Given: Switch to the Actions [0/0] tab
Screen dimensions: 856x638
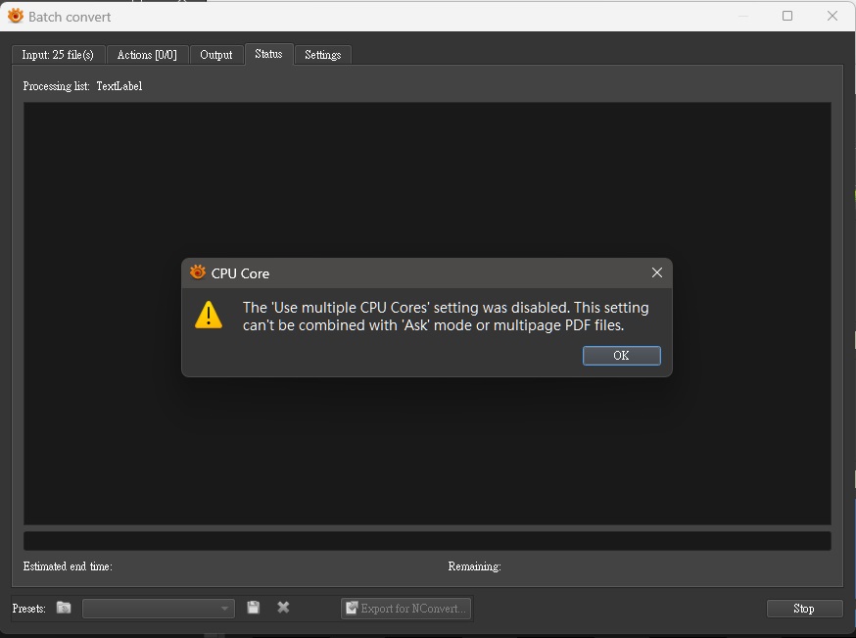Looking at the screenshot, I should pyautogui.click(x=147, y=55).
